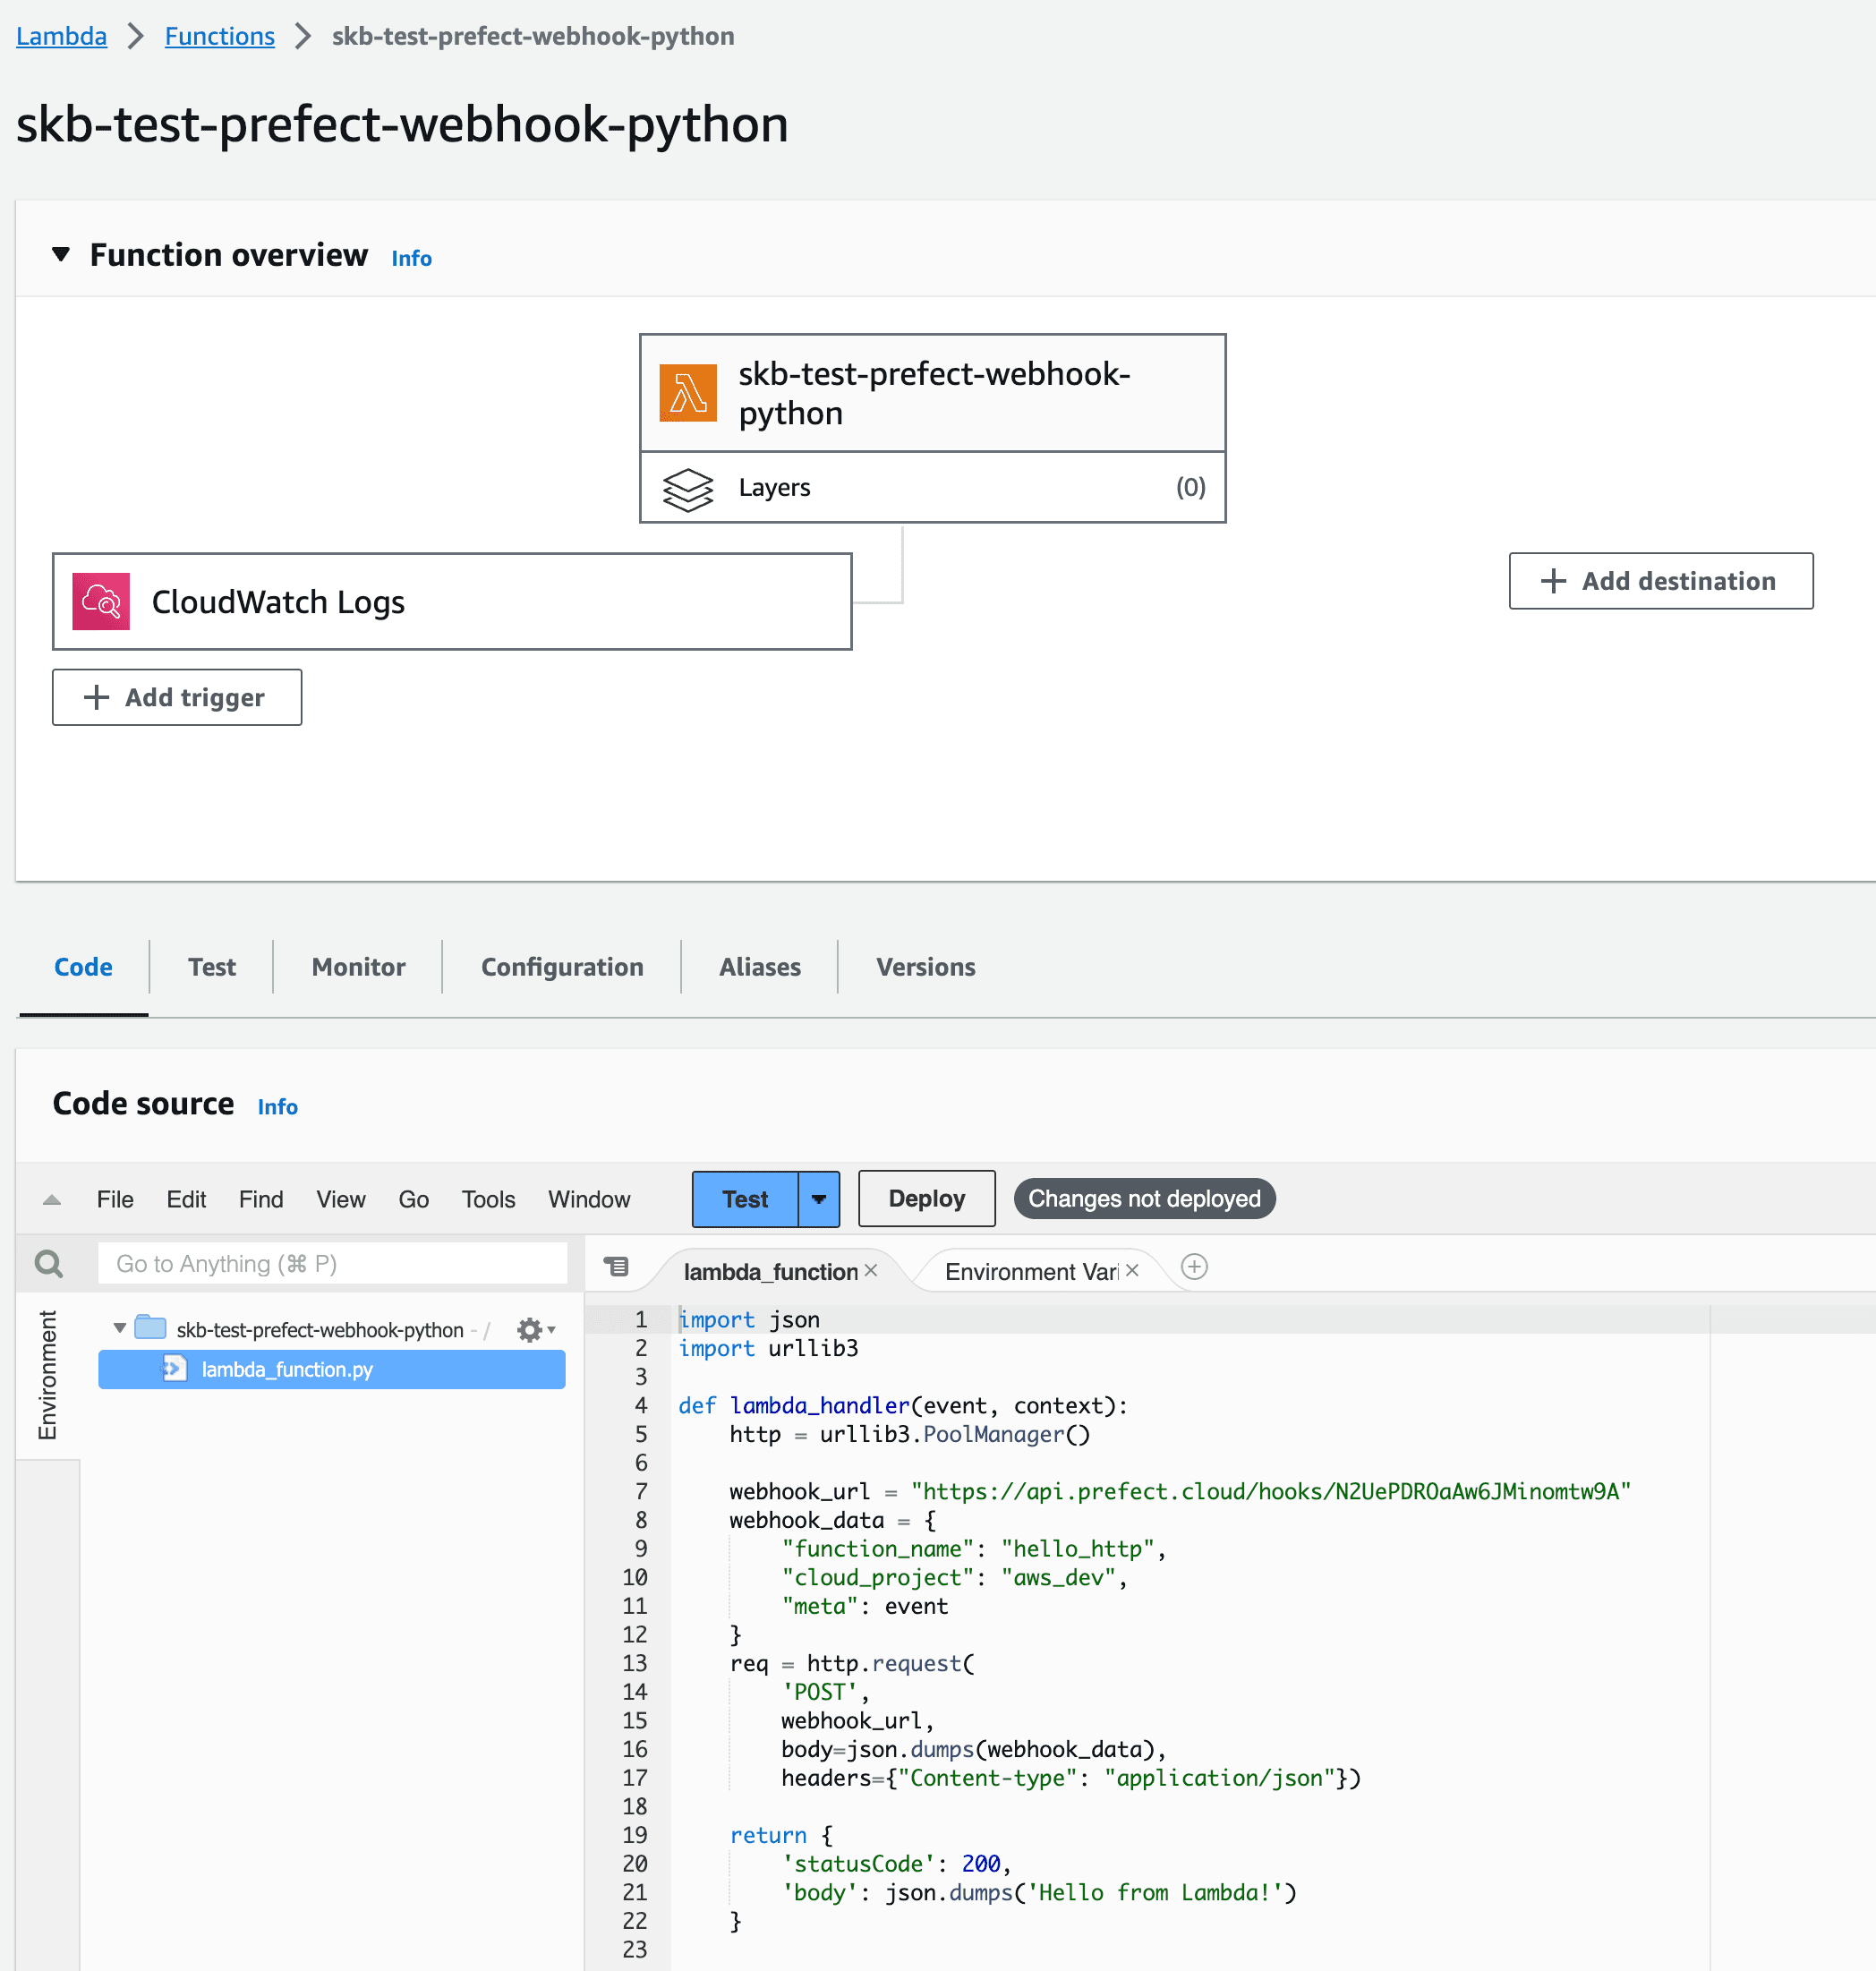The image size is (1876, 1971).
Task: Close the Environment Vari tab
Action: [1132, 1270]
